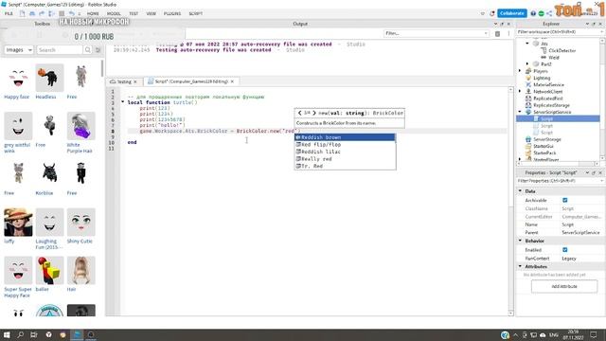Show previous overload in signature tooltip
606x341 pixels.
coord(299,113)
